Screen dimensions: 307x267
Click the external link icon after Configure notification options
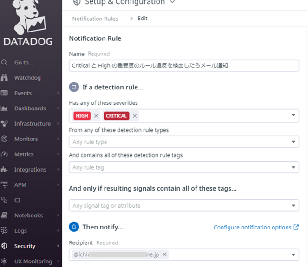point(296,227)
